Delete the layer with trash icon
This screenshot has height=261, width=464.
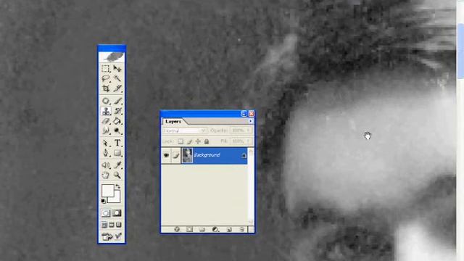(241, 229)
